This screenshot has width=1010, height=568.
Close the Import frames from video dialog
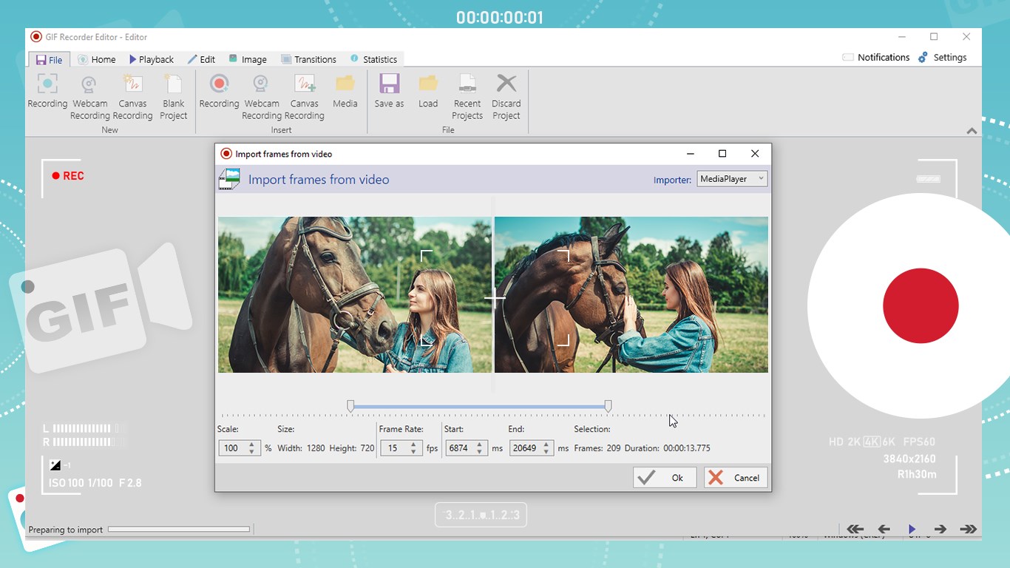point(755,154)
